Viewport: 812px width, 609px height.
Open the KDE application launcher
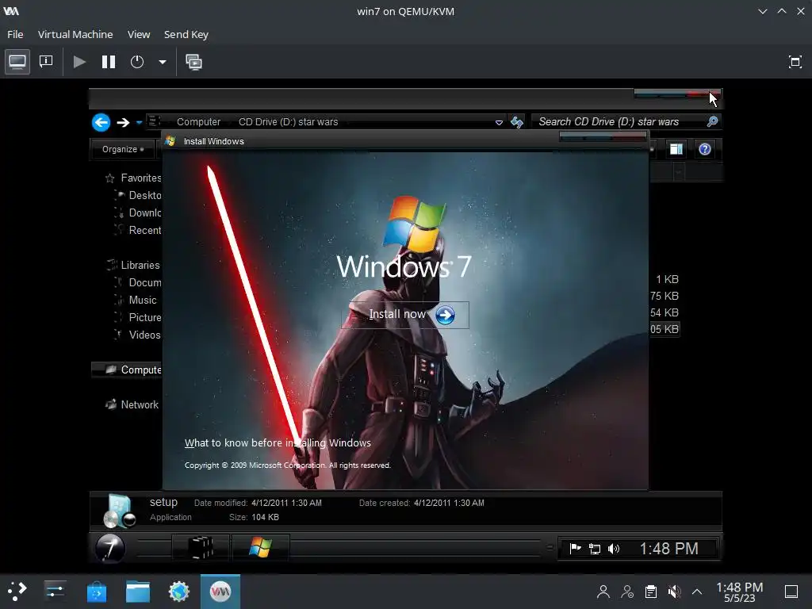(x=17, y=591)
